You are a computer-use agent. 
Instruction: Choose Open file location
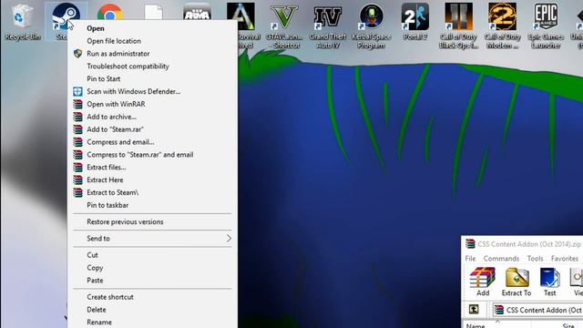pyautogui.click(x=152, y=41)
